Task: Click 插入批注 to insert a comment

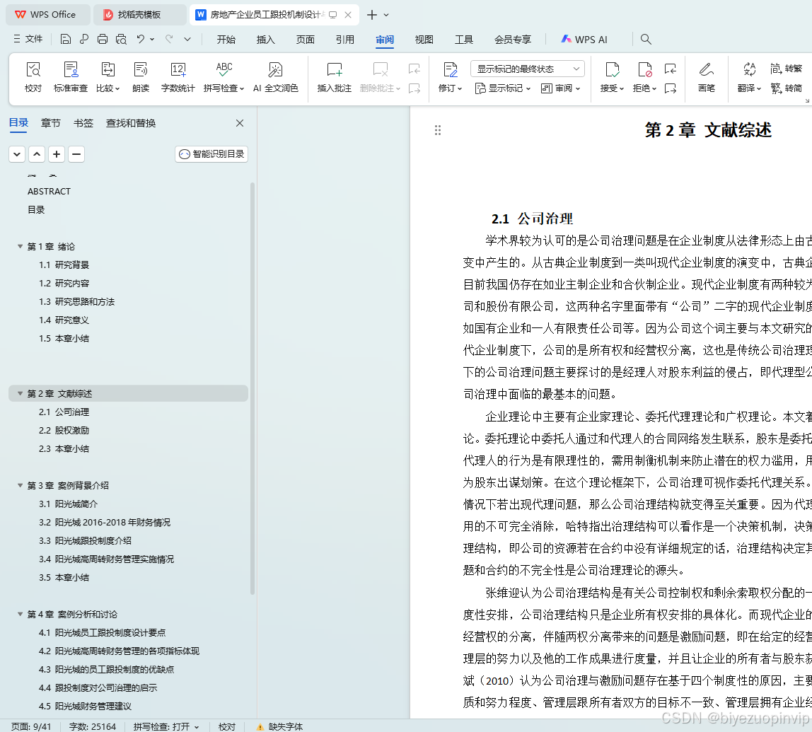Action: 334,77
